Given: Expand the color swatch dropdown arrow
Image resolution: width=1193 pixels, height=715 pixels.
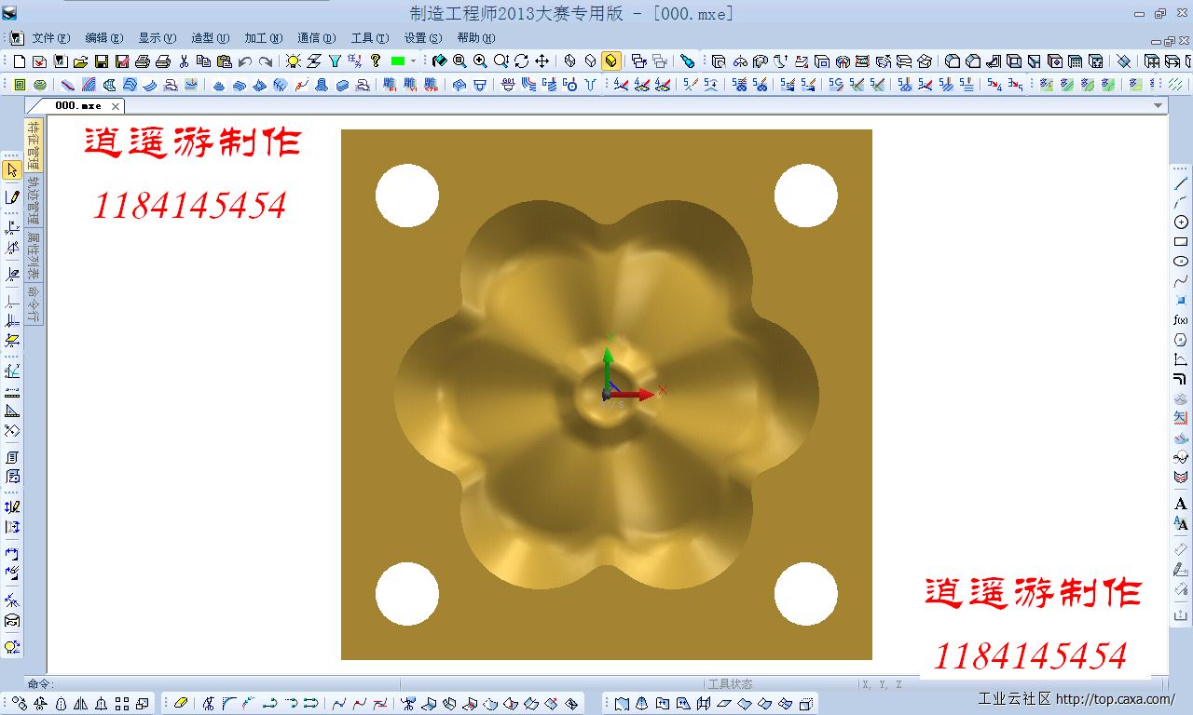Looking at the screenshot, I should point(413,61).
